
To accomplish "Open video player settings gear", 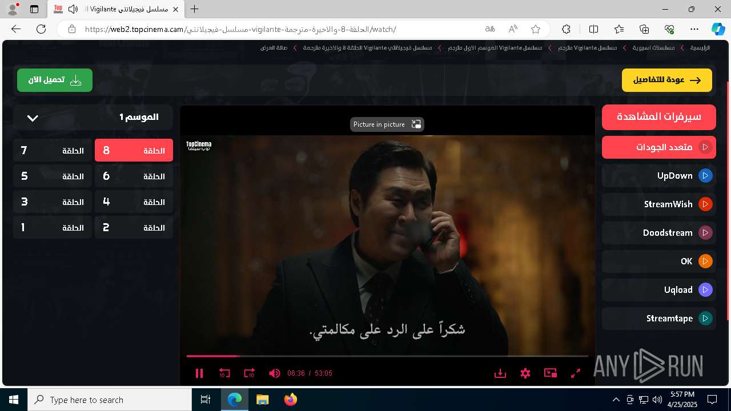I will point(525,373).
